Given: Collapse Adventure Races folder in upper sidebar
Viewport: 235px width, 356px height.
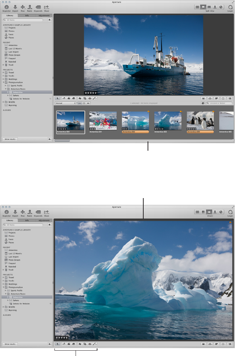Looking at the screenshot, I should coord(6,89).
